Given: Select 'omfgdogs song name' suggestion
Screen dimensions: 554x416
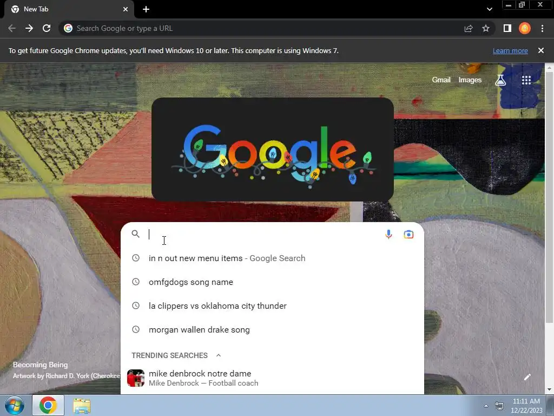Looking at the screenshot, I should 273,282.
